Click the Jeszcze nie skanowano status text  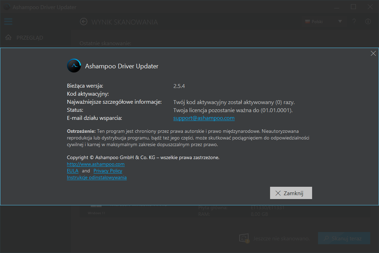[281, 239]
